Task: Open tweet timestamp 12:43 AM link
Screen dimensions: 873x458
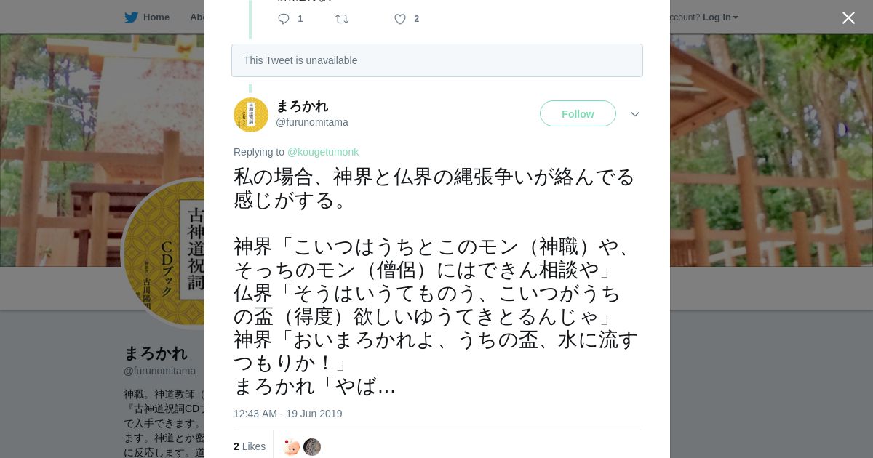Action: [287, 414]
